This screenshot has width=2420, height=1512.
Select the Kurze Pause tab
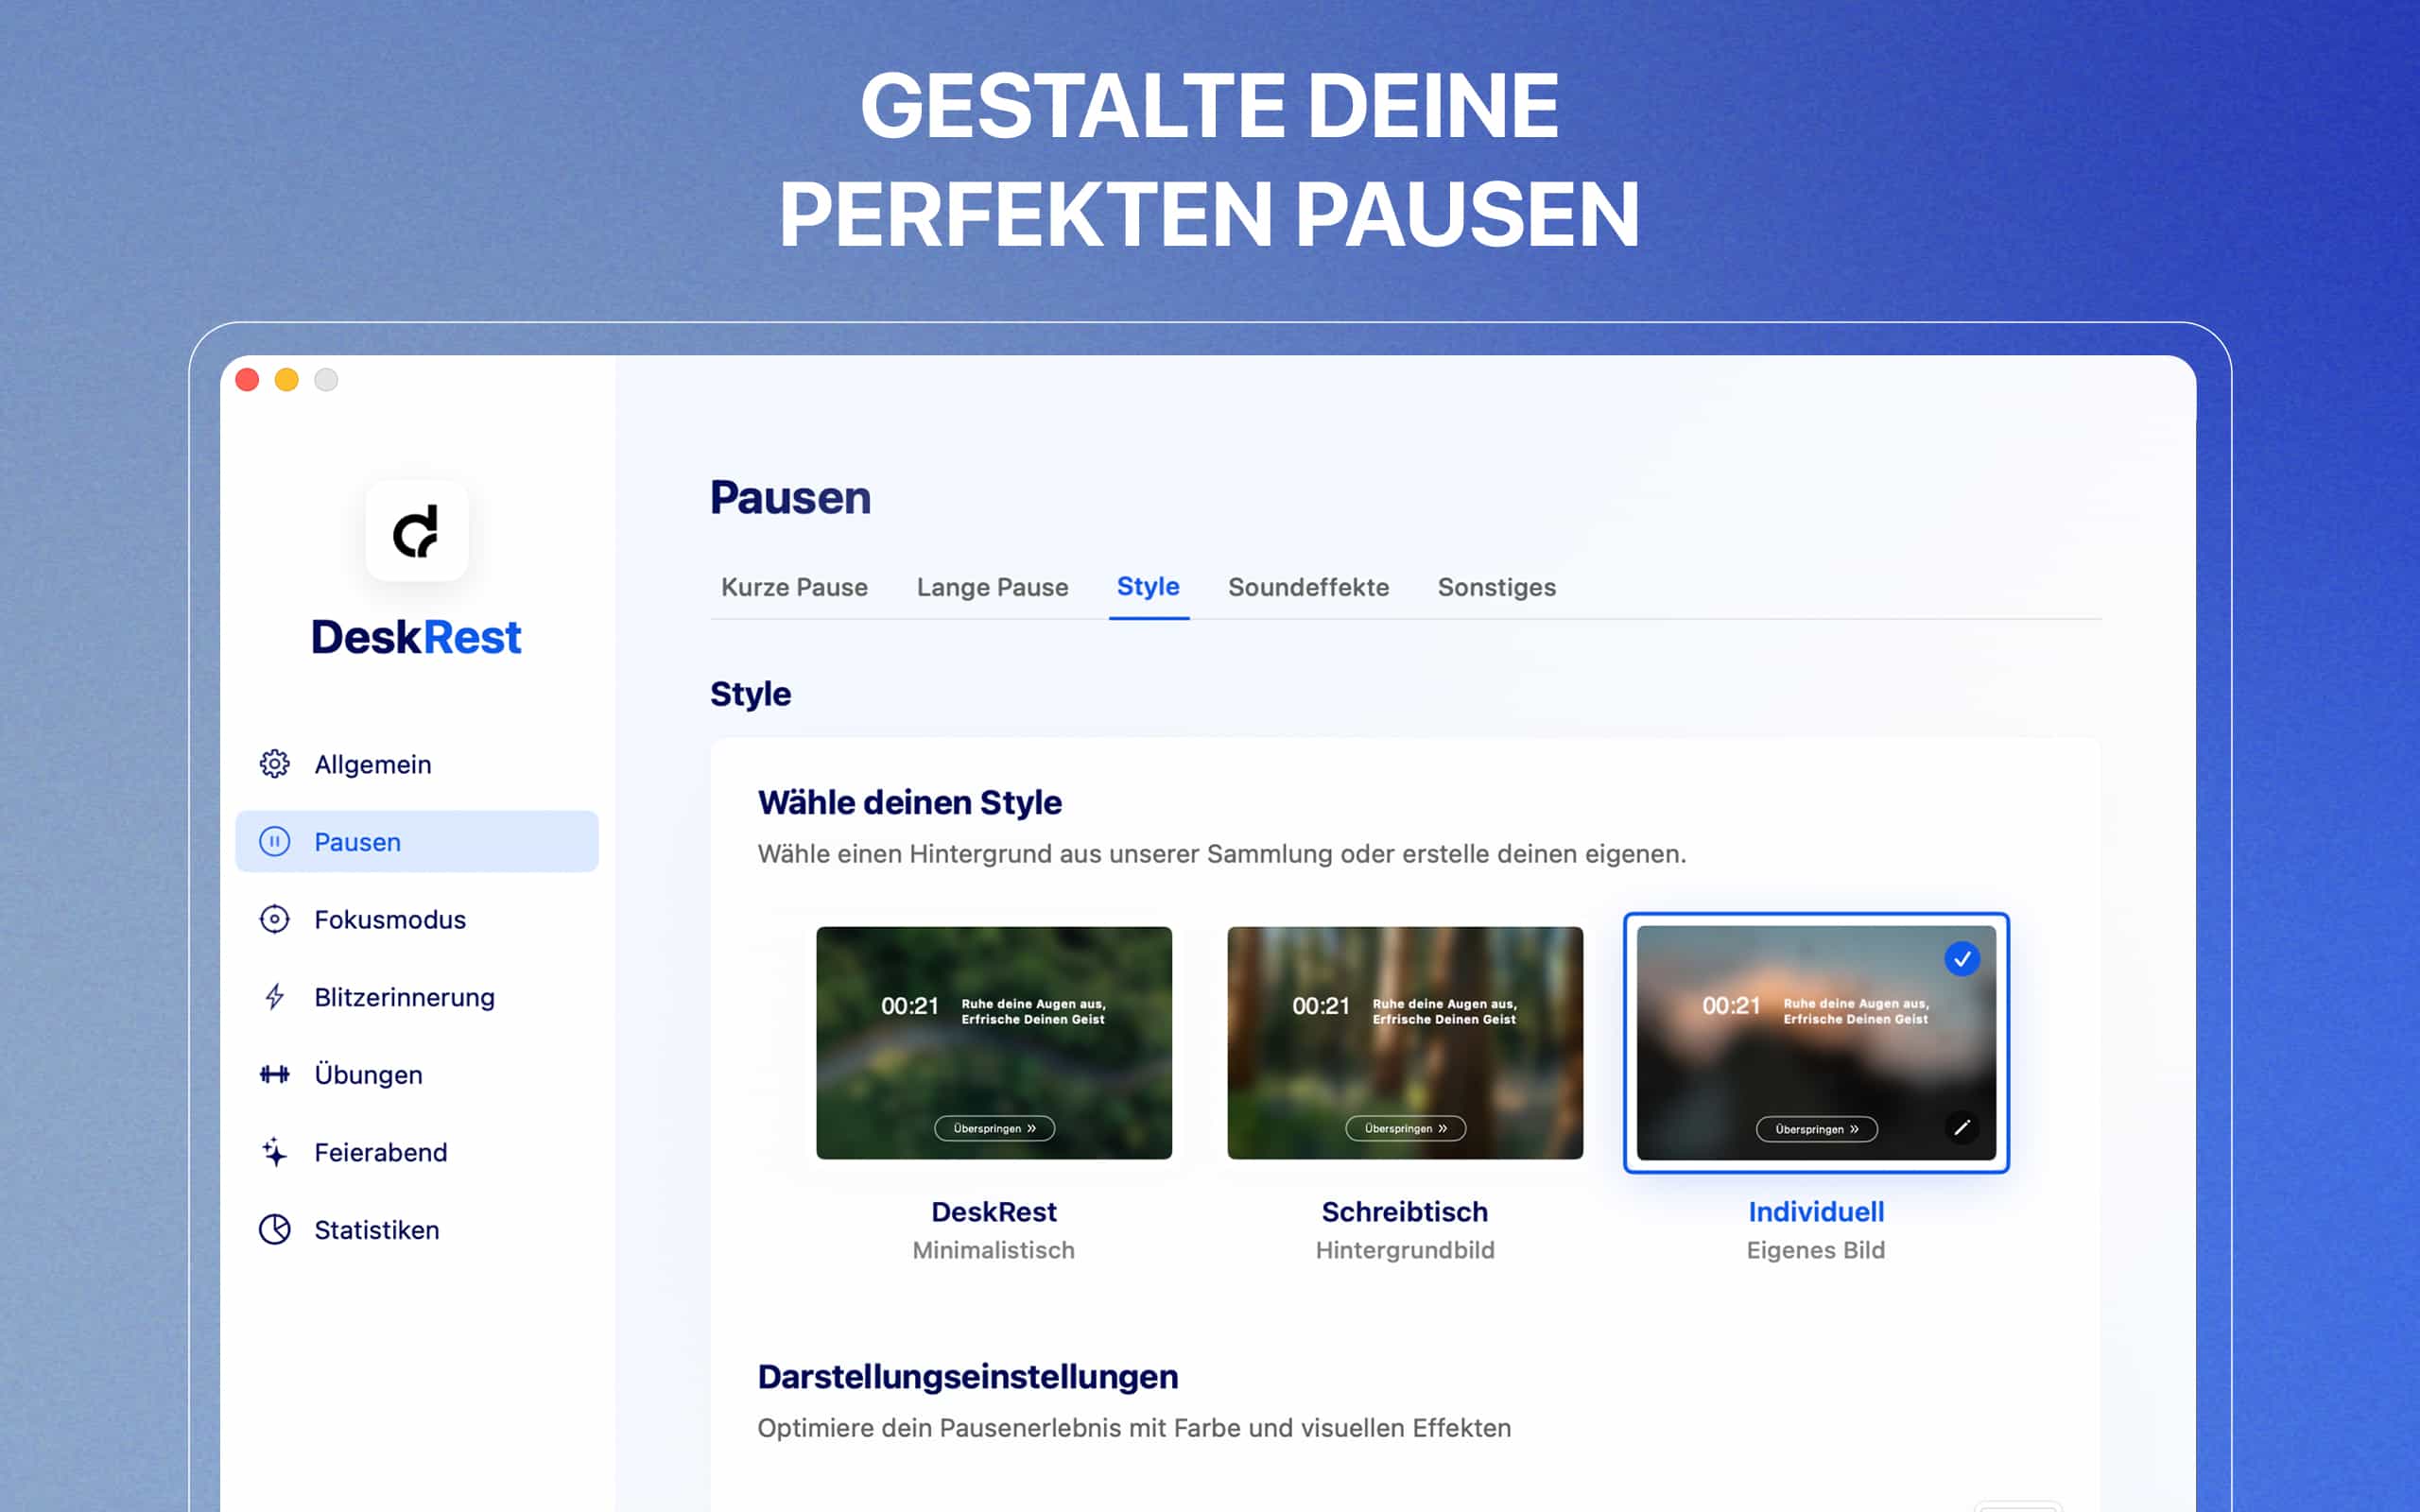pos(794,587)
